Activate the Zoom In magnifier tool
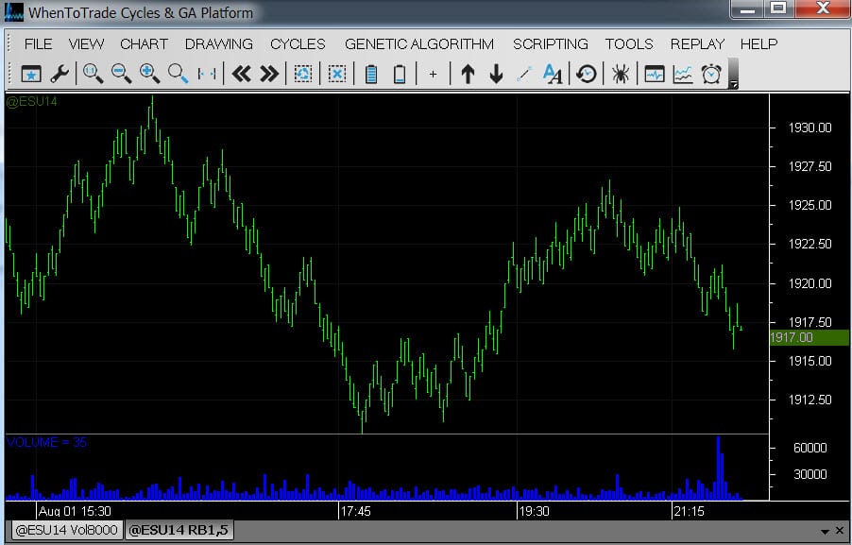 (149, 74)
